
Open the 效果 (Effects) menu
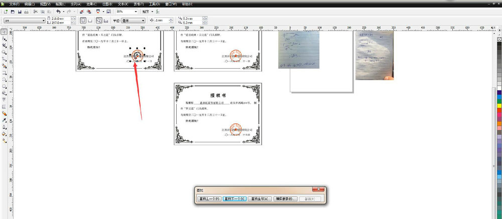pos(91,4)
